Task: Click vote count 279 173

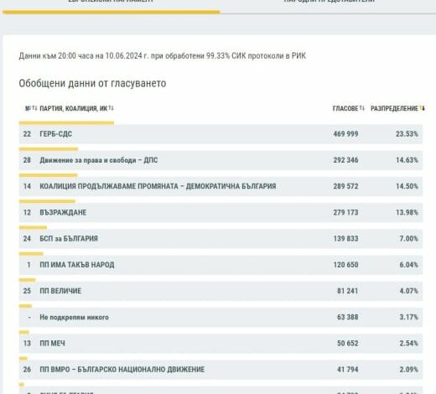Action: tap(345, 213)
